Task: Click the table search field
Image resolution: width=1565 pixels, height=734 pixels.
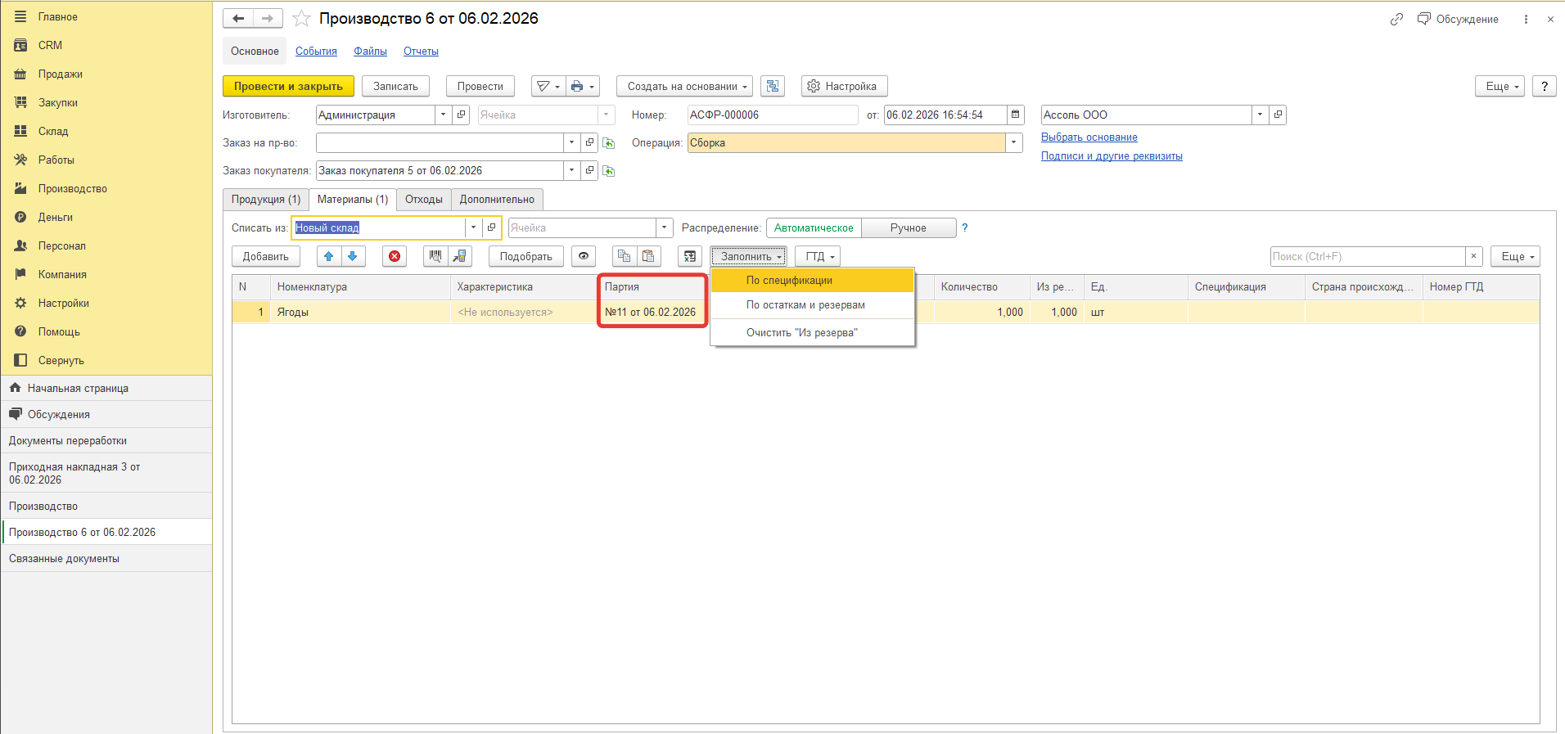Action: point(1368,256)
